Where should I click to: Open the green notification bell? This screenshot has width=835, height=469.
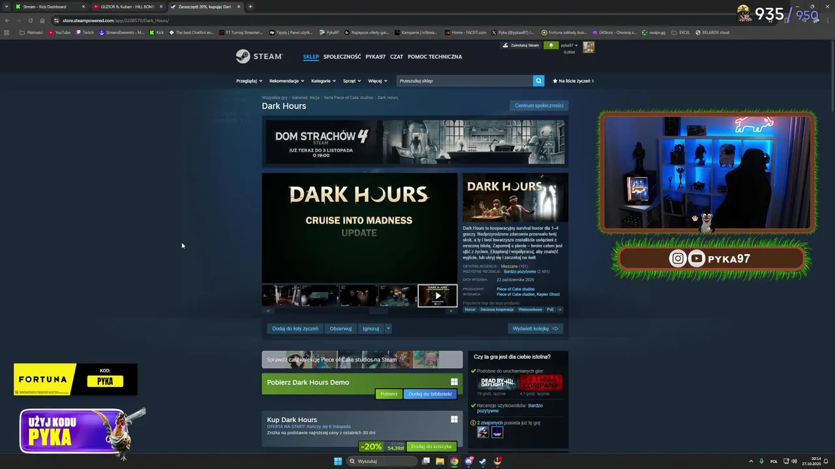coord(551,46)
